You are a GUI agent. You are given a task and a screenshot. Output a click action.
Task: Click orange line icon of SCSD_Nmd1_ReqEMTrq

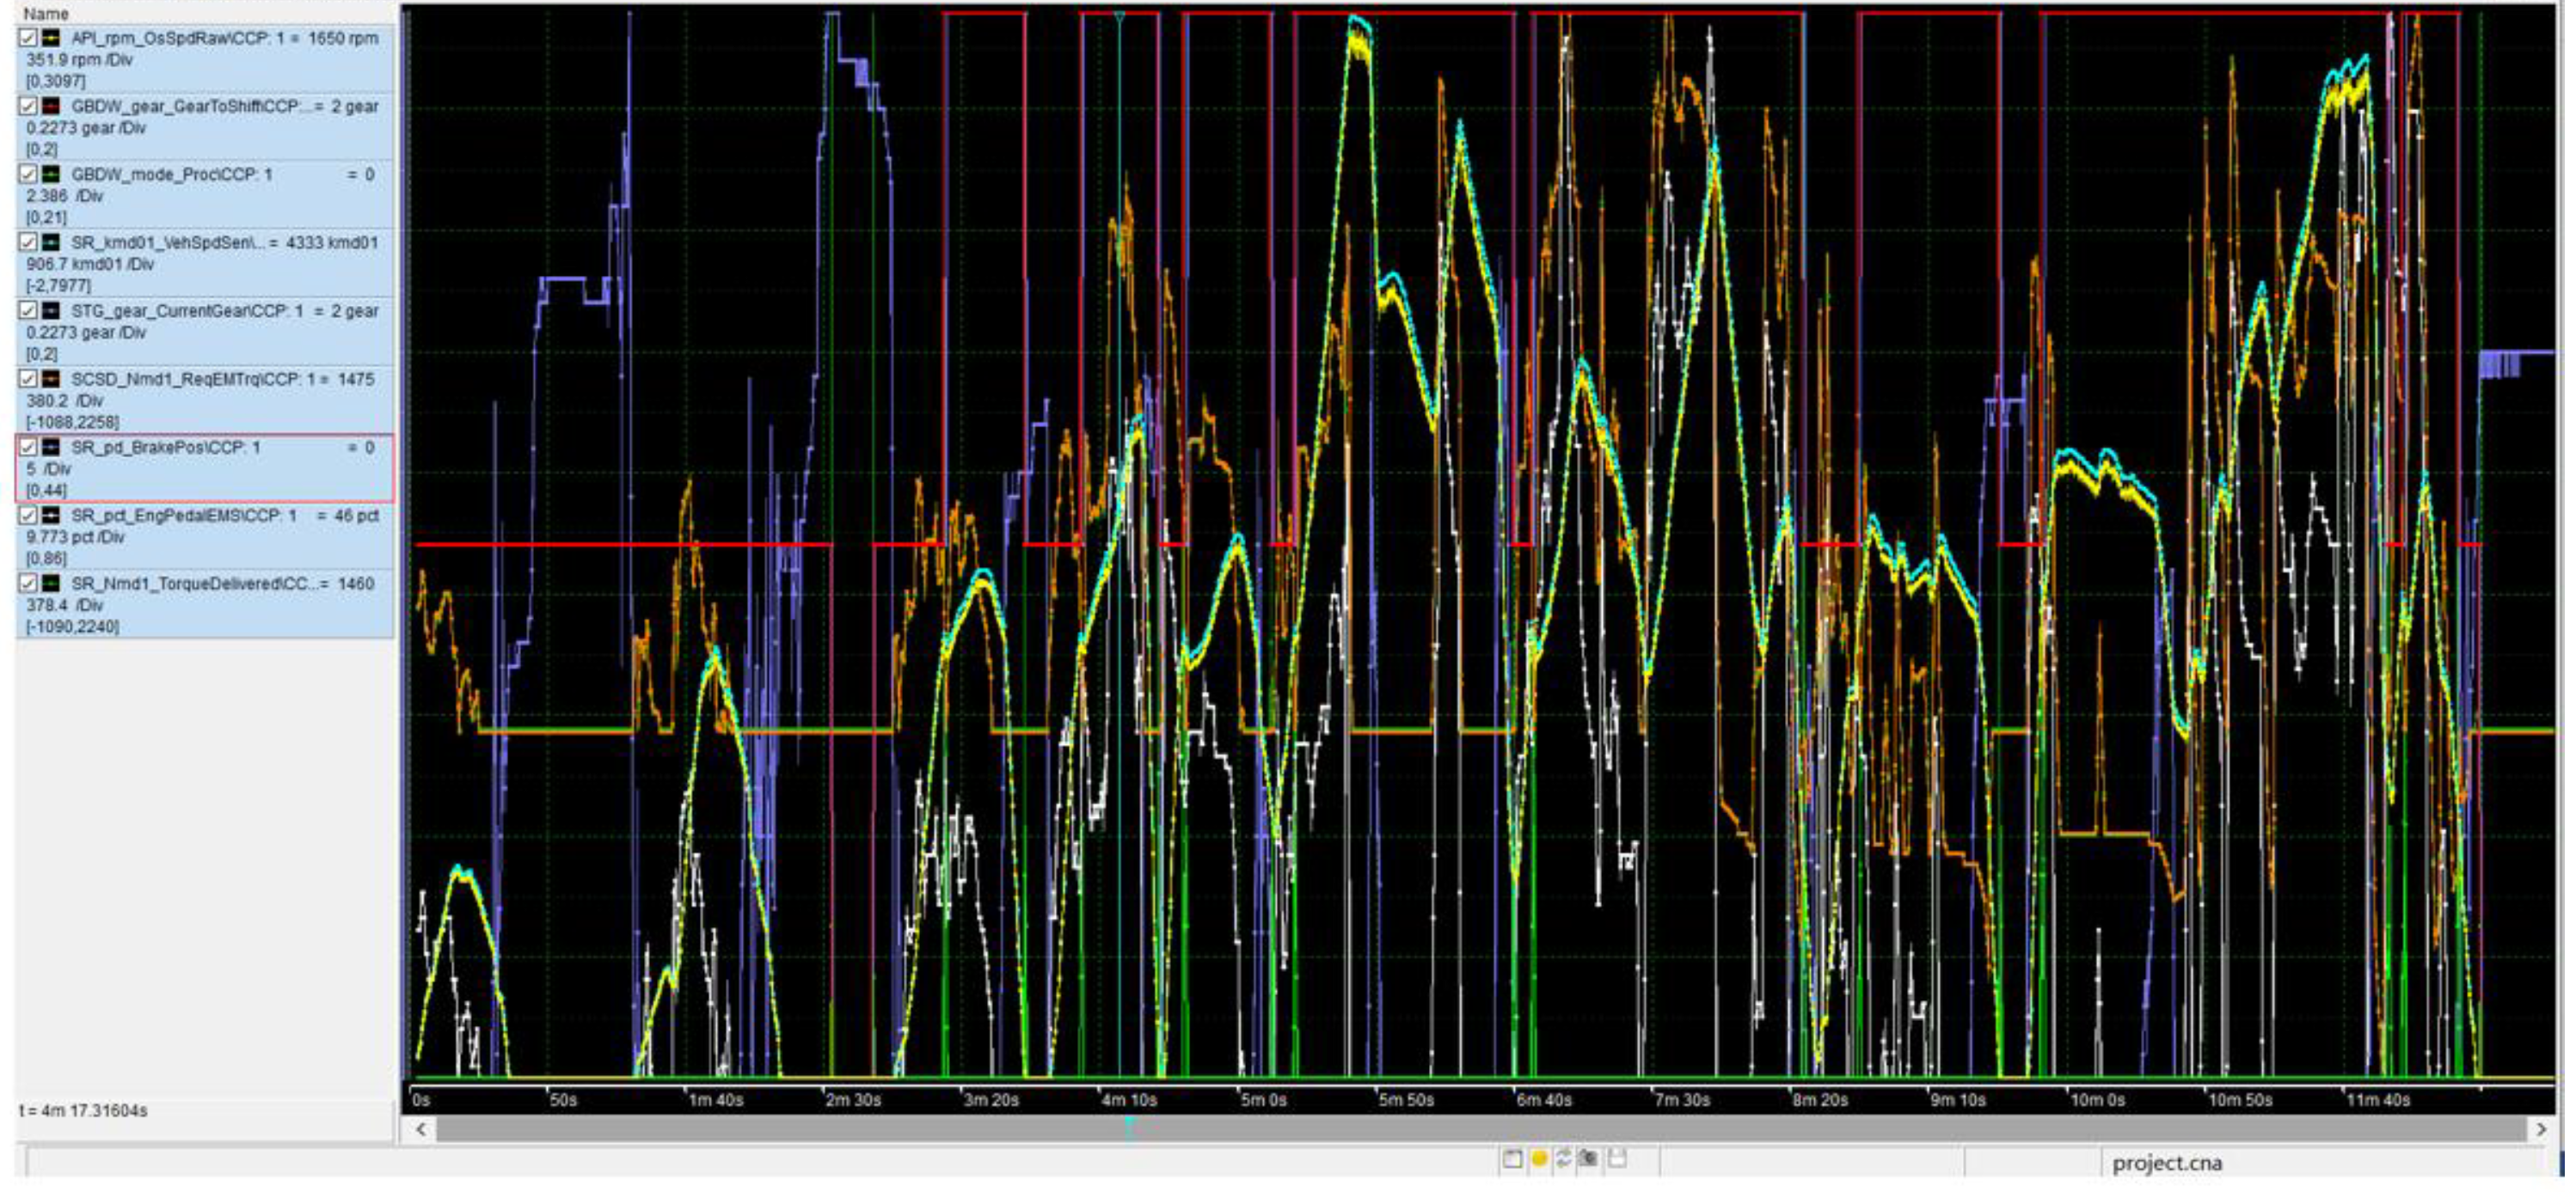pyautogui.click(x=51, y=379)
